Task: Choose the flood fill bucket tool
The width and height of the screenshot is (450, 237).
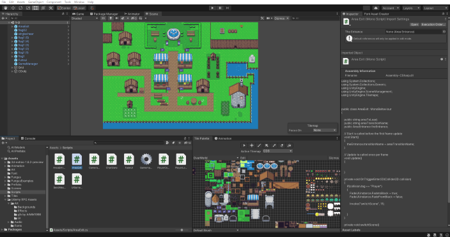Action: click(289, 145)
